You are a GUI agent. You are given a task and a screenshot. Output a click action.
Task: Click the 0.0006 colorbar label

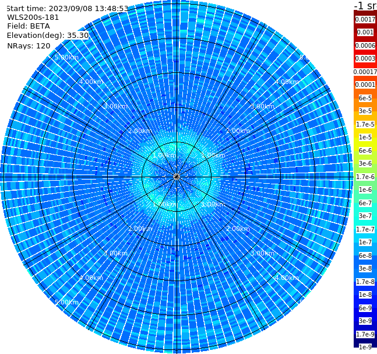point(365,45)
